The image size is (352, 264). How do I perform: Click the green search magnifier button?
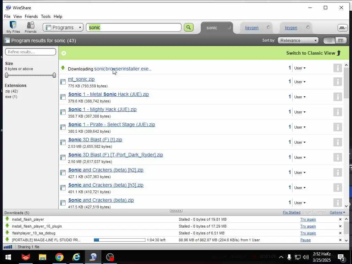tap(189, 27)
